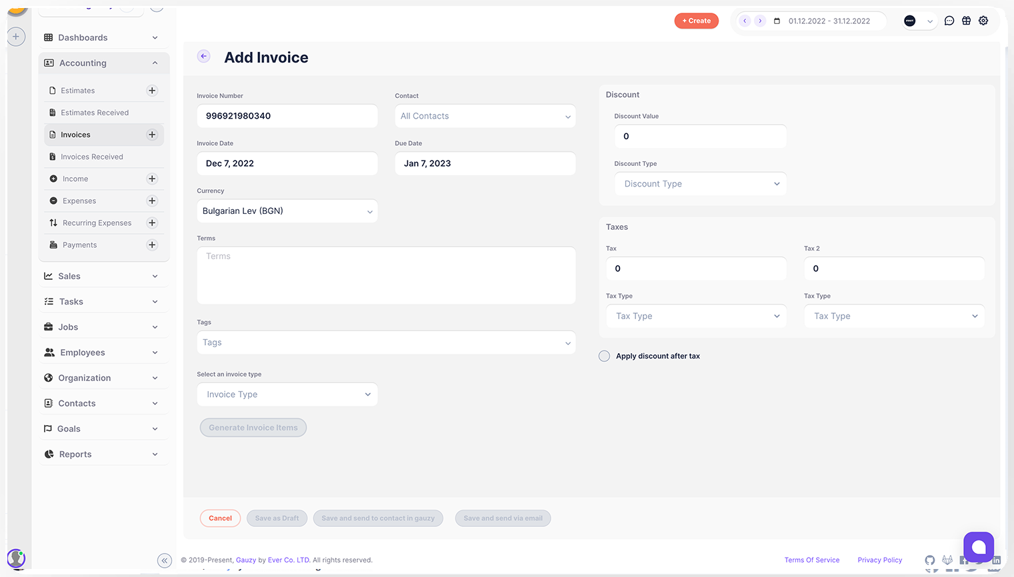Open the Invoice Type dropdown

coord(287,394)
